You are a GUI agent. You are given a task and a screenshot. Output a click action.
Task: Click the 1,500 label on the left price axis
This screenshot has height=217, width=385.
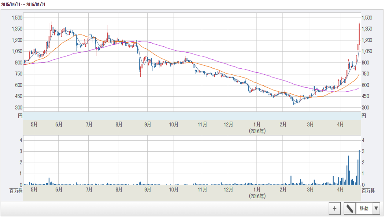[17, 18]
